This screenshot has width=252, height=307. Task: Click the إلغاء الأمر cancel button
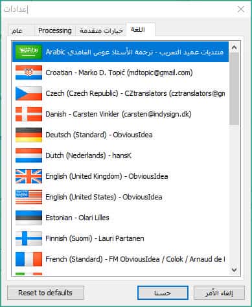(219, 293)
